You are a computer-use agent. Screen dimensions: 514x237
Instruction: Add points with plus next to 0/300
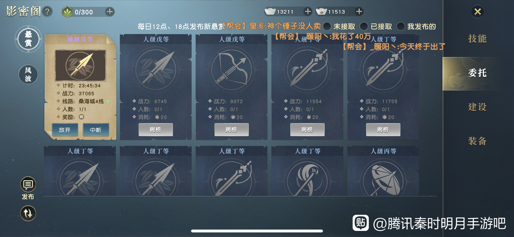(x=110, y=12)
